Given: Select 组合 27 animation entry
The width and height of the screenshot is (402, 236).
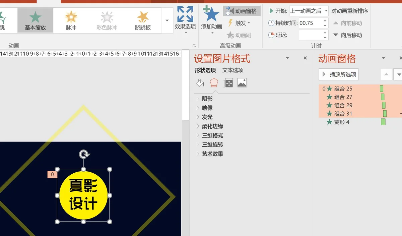Looking at the screenshot, I should coord(360,97).
